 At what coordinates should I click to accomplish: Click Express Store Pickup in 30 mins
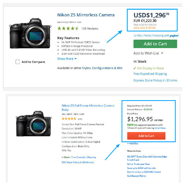pos(155,80)
